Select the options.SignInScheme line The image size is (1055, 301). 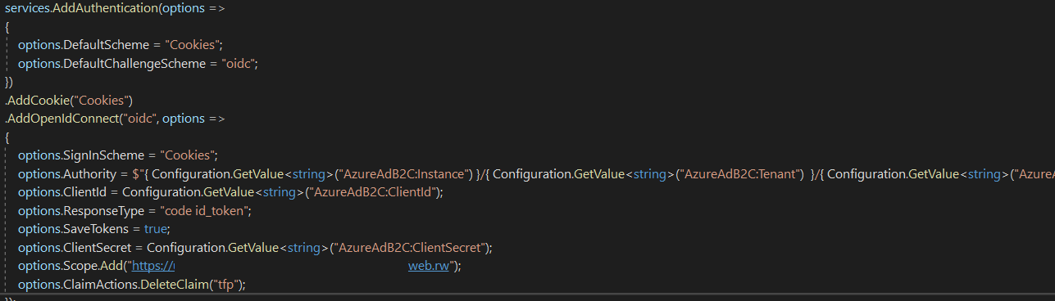[x=117, y=155]
